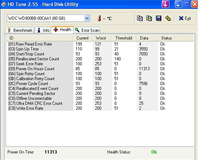The width and height of the screenshot is (201, 163).
Task: Switch to the Benchmark tab
Action: point(20,30)
